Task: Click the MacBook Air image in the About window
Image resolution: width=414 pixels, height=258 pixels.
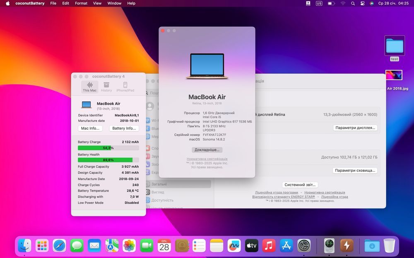Action: click(207, 66)
